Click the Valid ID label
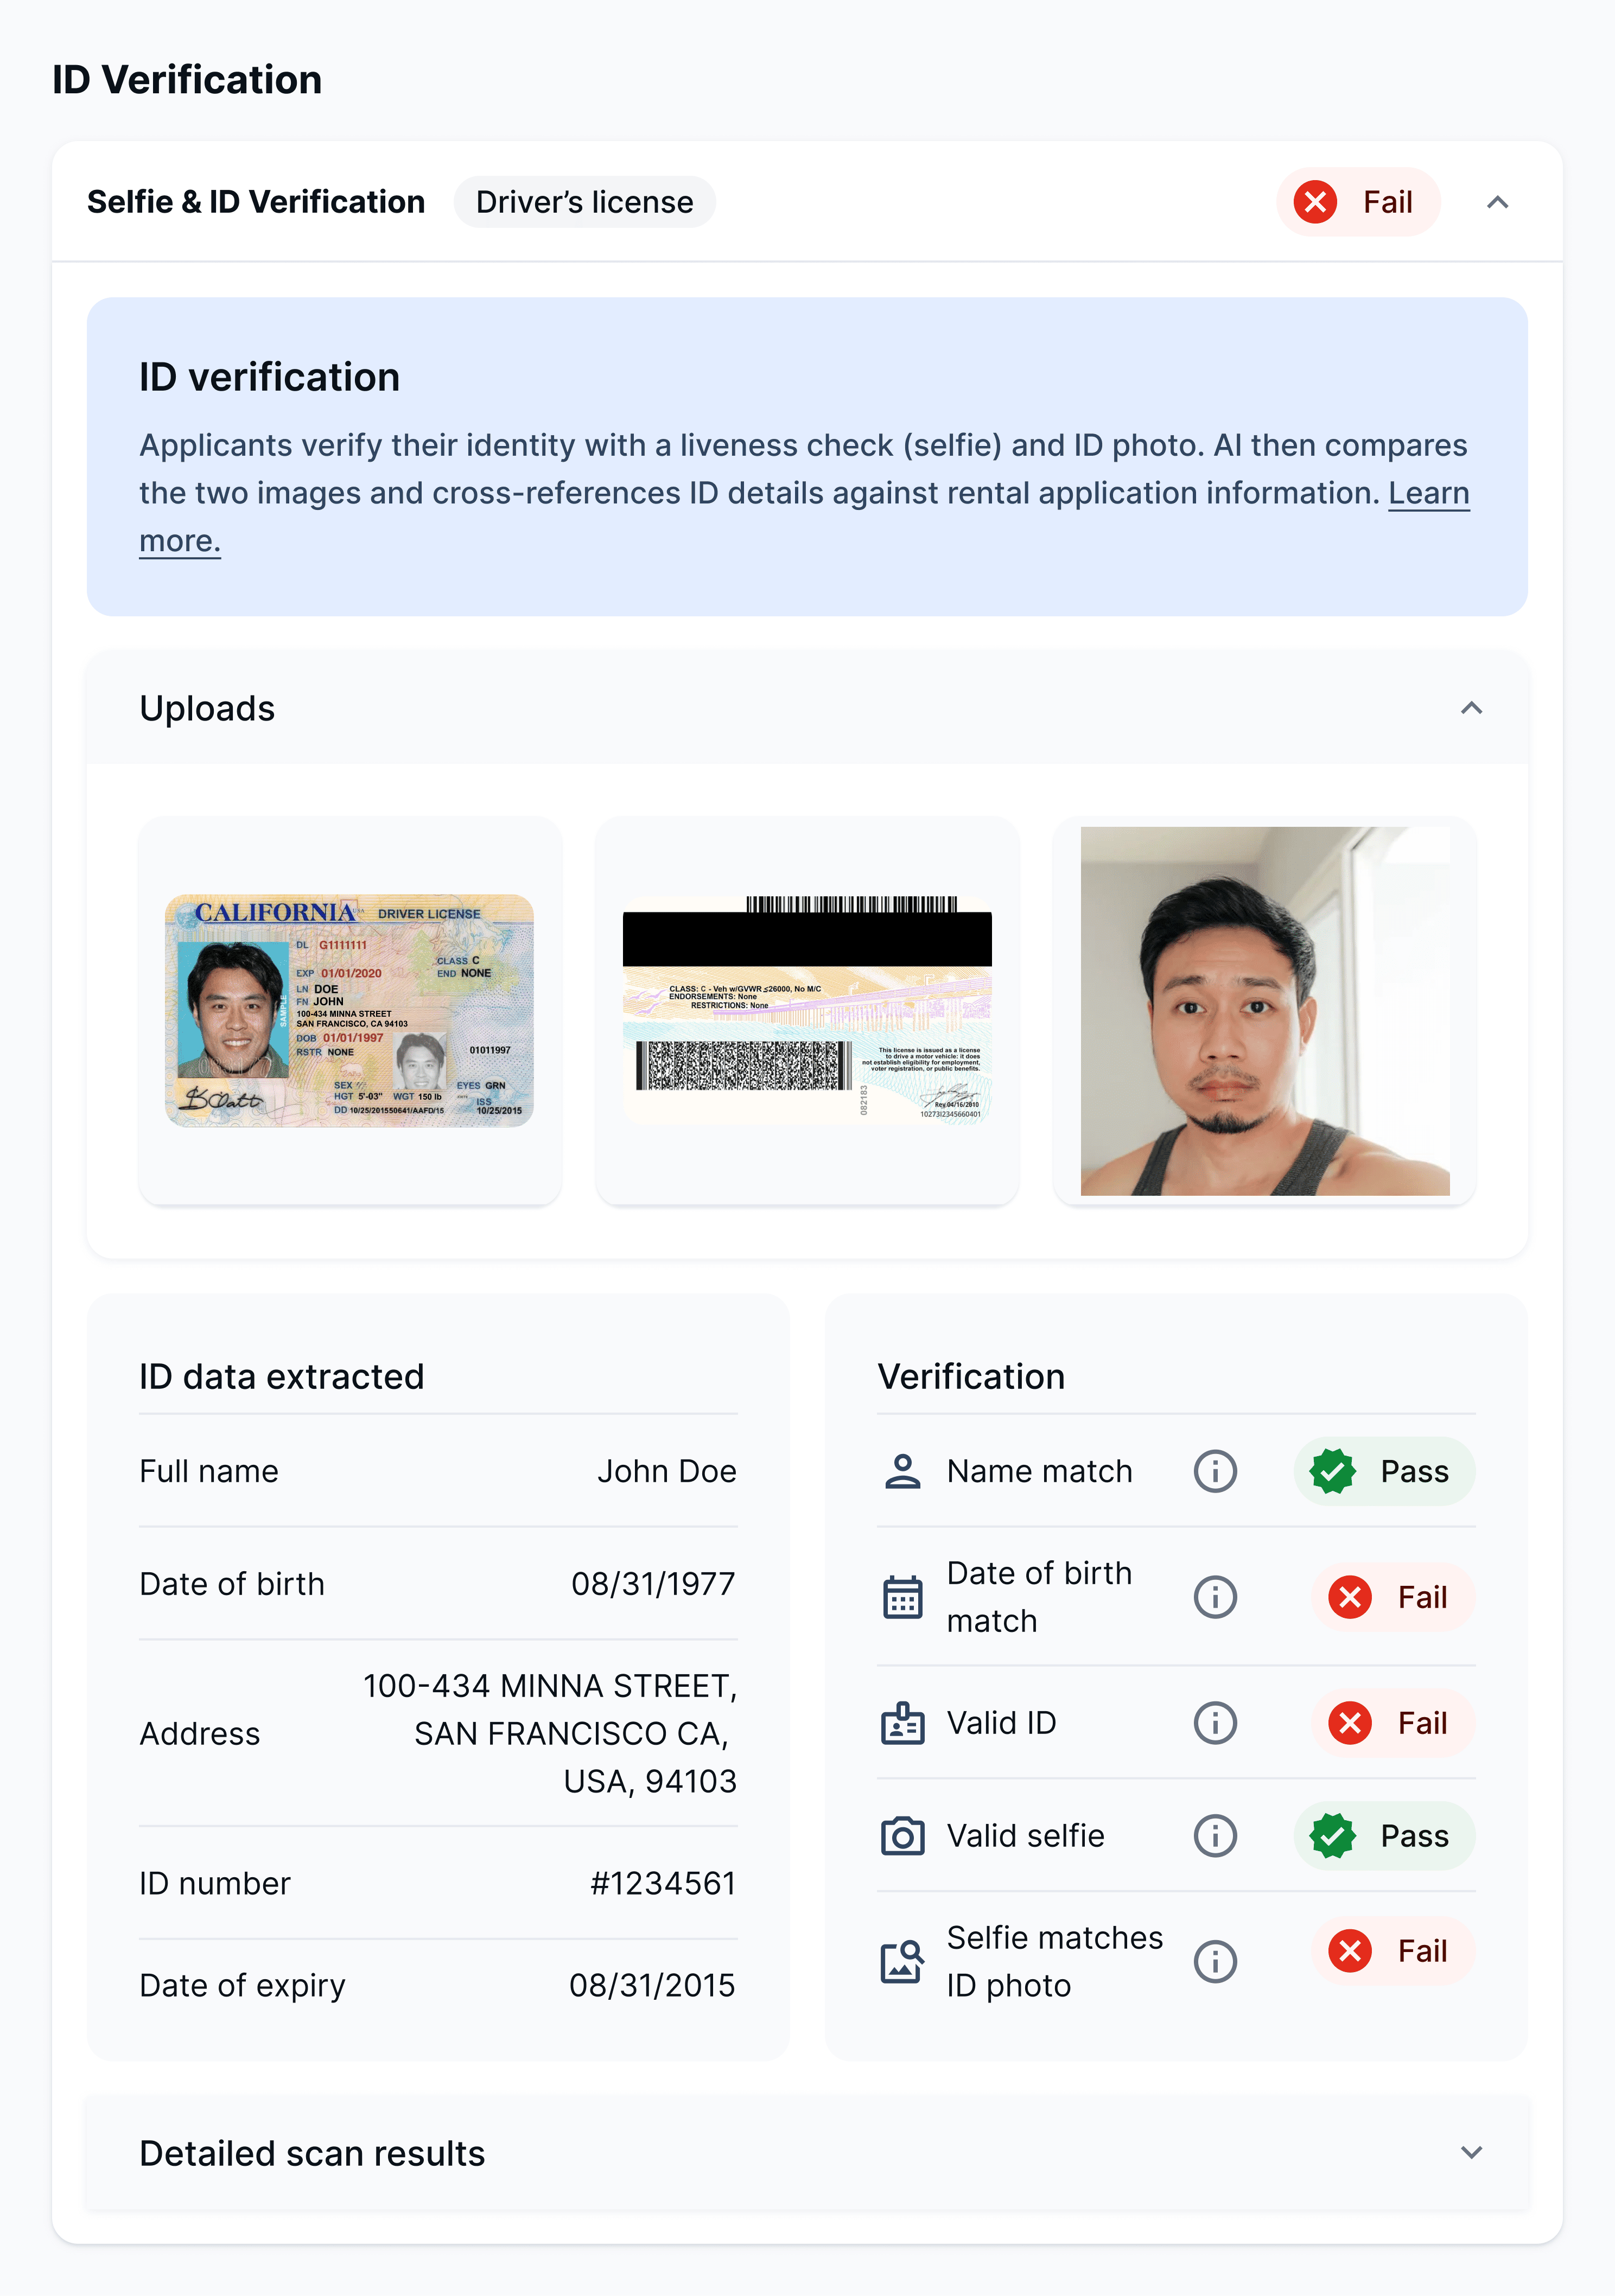 [x=1001, y=1723]
